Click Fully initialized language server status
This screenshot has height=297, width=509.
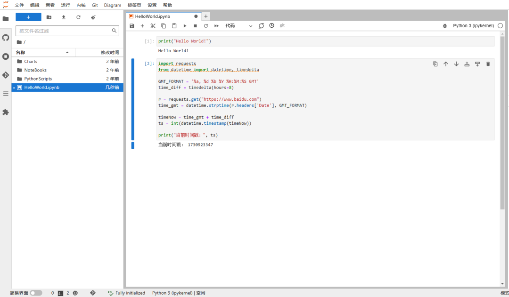point(127,293)
